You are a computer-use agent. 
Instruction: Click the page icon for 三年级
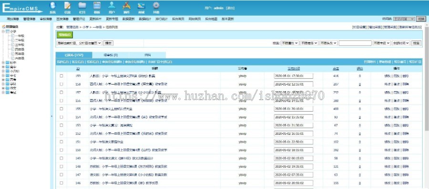[13, 45]
